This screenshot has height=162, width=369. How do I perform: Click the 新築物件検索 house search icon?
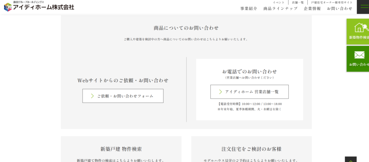(x=360, y=28)
